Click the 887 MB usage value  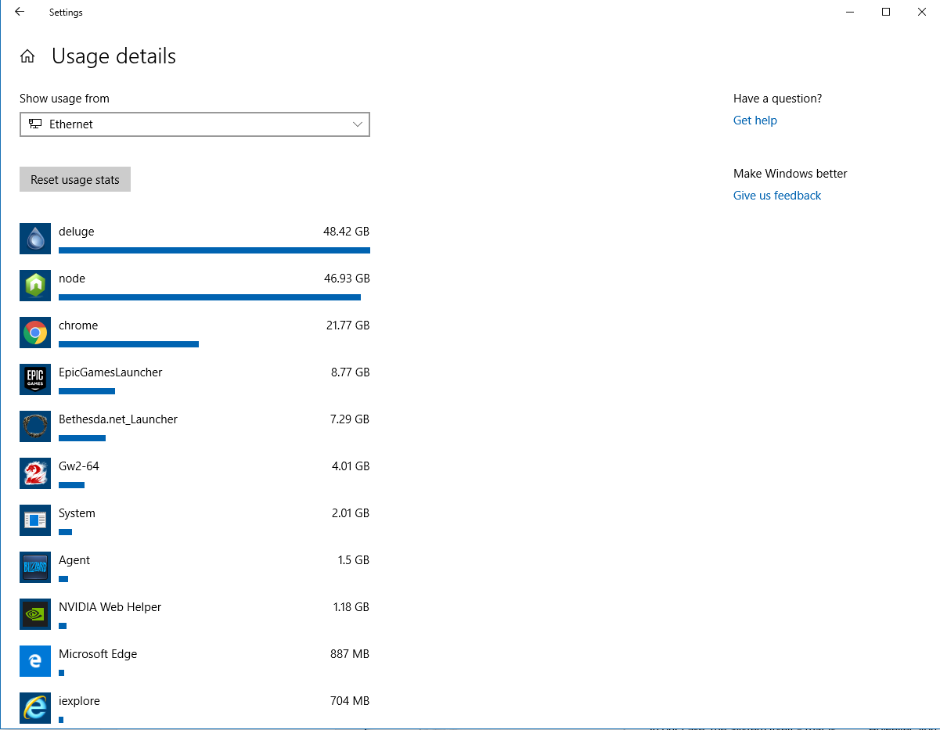[x=350, y=654]
